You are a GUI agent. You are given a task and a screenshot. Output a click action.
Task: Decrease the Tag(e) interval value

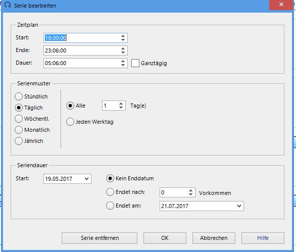click(x=121, y=108)
